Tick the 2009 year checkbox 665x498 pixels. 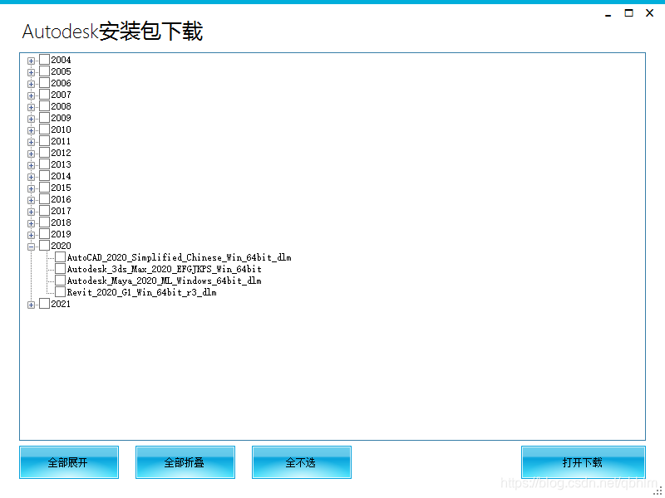[45, 117]
